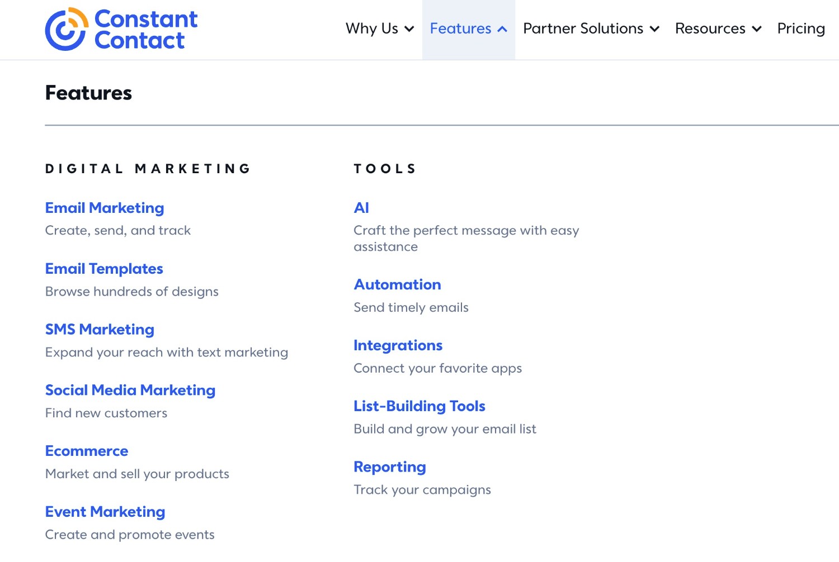Click the text 'Send timely emails'
Viewport: 839px width, 562px height.
tap(411, 307)
